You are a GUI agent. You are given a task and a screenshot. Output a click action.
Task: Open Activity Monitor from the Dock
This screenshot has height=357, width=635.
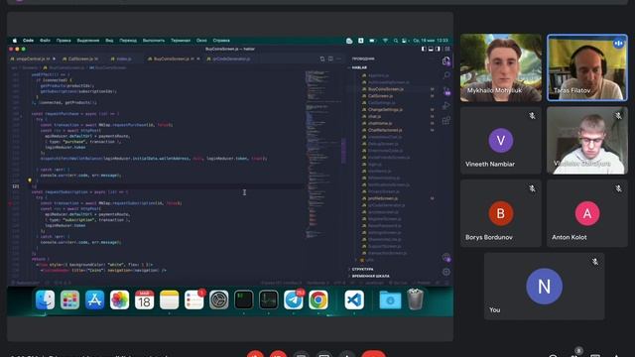(269, 299)
